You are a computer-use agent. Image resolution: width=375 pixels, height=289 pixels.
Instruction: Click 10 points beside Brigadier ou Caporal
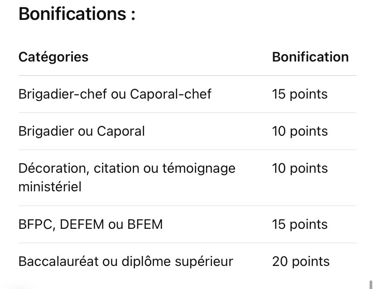pos(299,131)
